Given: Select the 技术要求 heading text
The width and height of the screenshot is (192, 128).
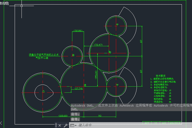Looking at the screenshot, I should point(161,76).
